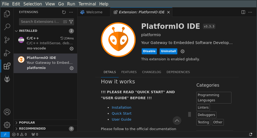Open manage gear for PlatformIO IDE list item
The height and width of the screenshot is (138, 257).
[x=72, y=68]
